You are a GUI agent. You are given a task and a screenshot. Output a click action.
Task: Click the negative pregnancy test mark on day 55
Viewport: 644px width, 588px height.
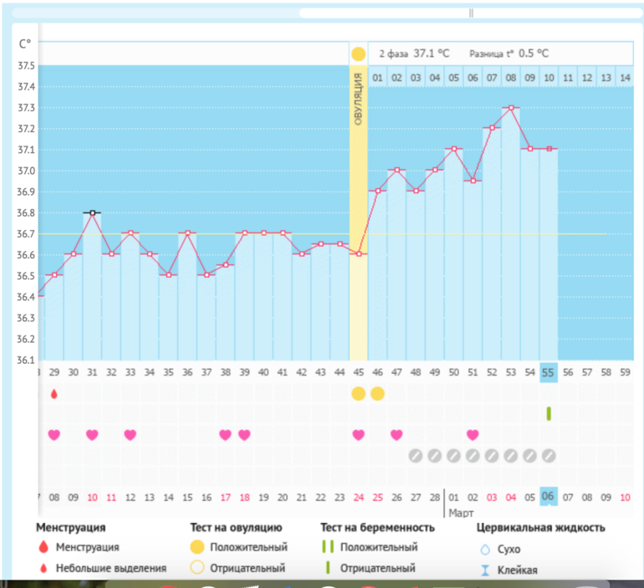549,413
